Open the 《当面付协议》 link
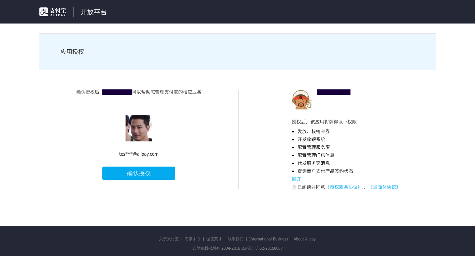This screenshot has height=256, width=475. click(384, 187)
